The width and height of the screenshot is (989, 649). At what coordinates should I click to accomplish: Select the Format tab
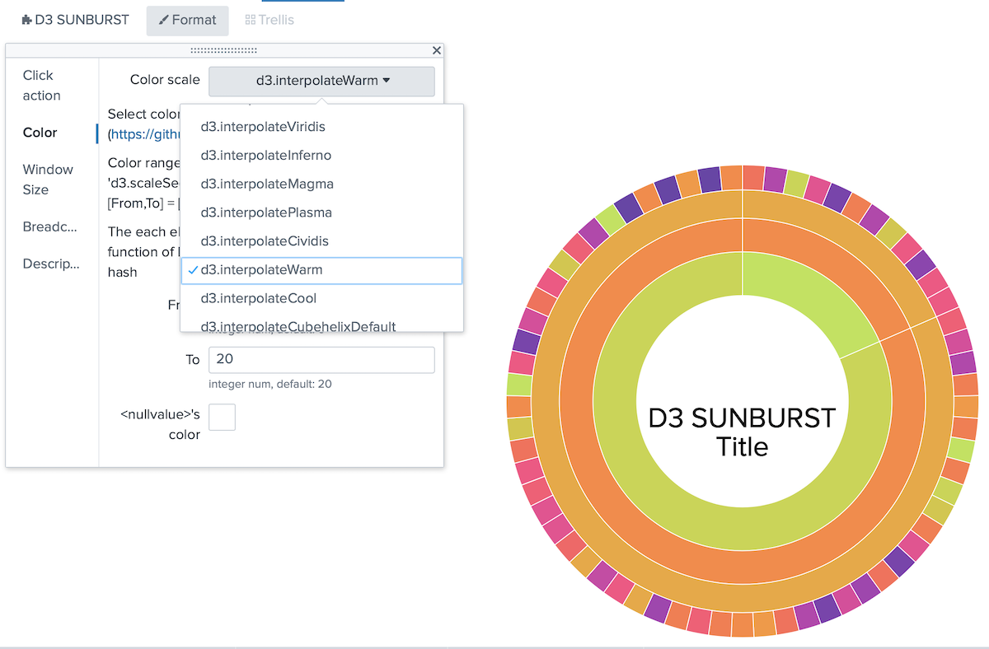[x=187, y=20]
